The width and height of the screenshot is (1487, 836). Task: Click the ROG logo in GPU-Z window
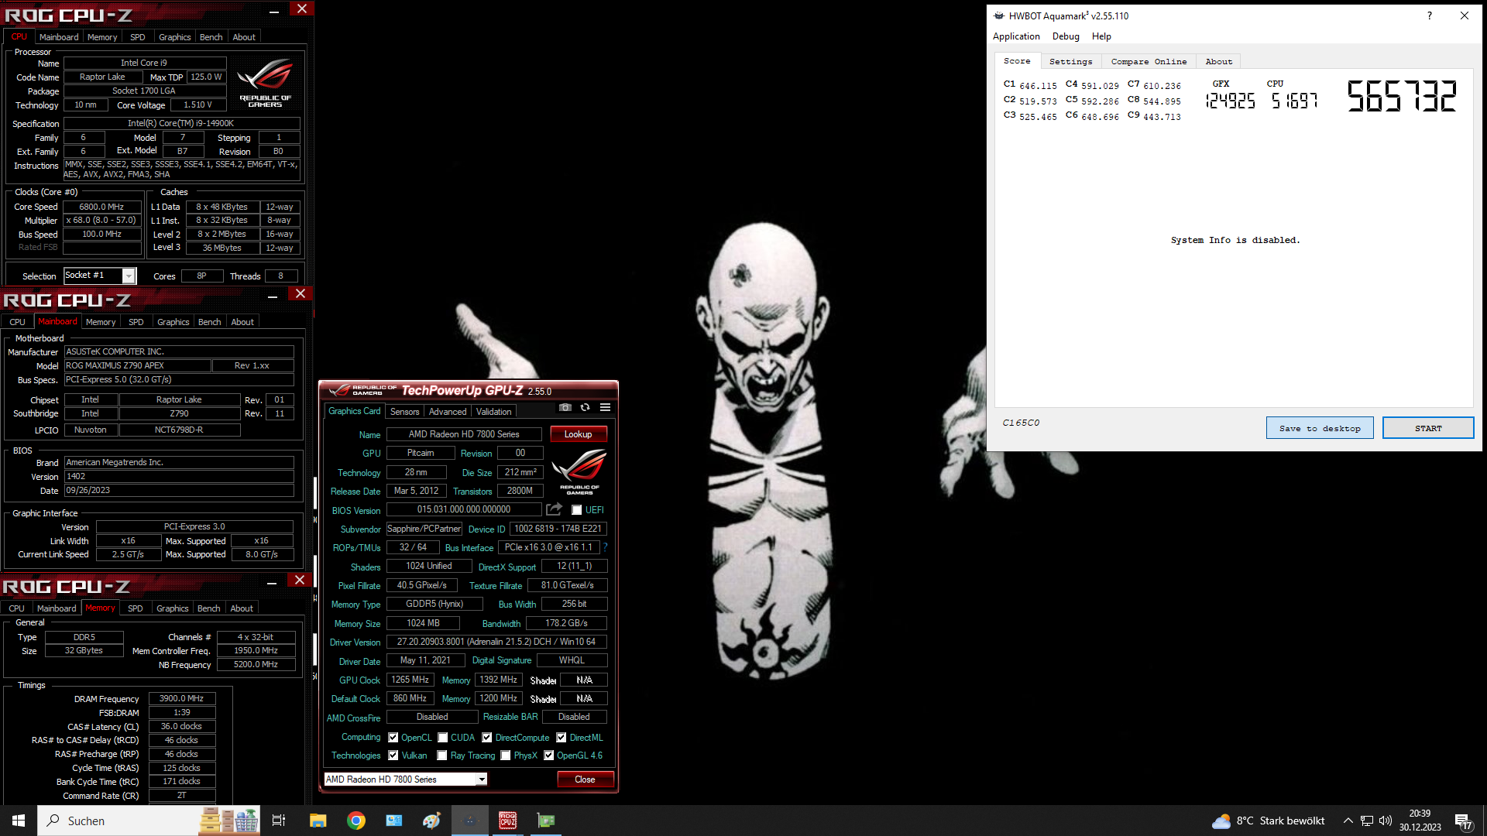(579, 472)
